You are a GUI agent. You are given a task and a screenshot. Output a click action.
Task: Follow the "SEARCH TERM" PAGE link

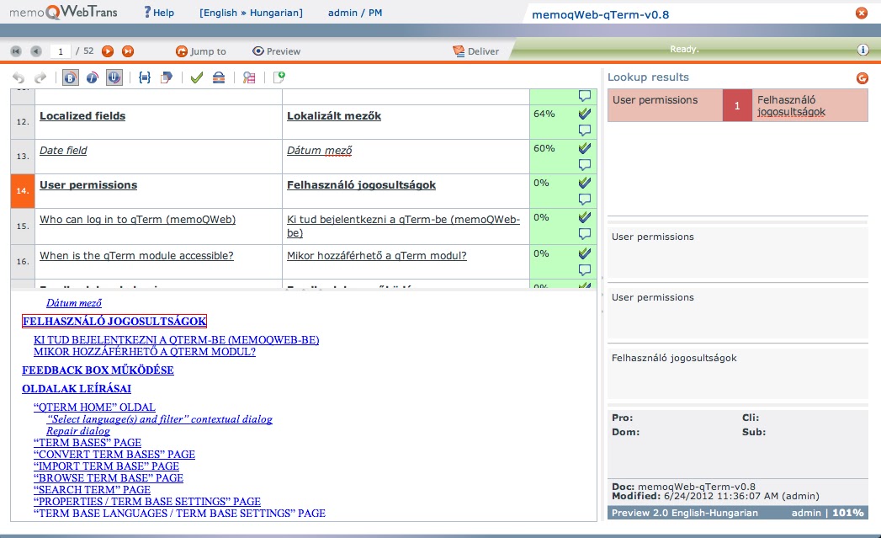pos(93,490)
